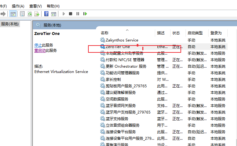Click the Start Service play icon
Screen dimensions: 237x146
[x=64, y=14]
